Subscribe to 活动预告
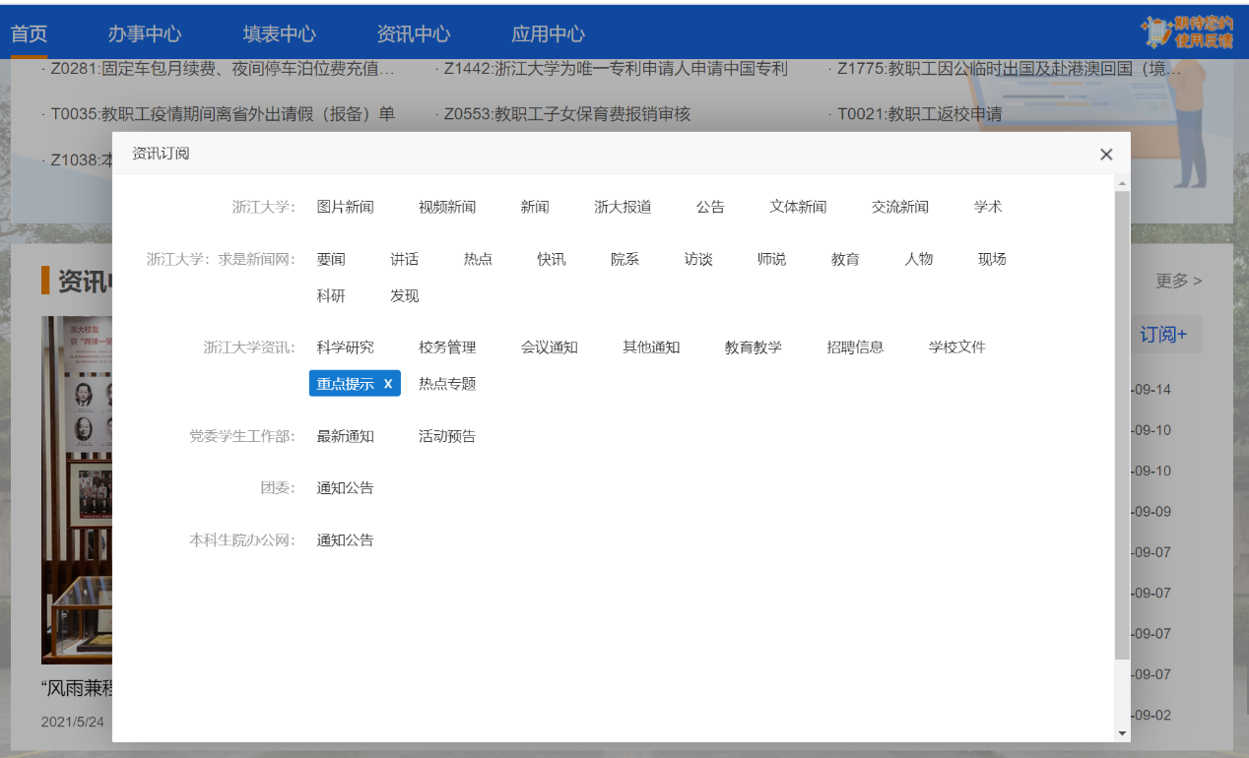This screenshot has height=758, width=1249. (447, 436)
